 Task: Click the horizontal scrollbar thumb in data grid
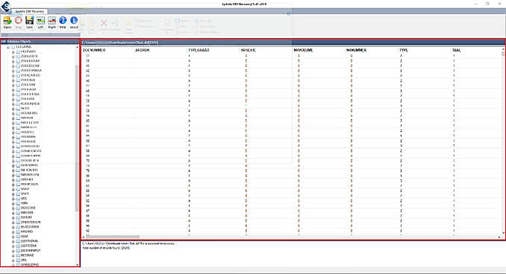click(x=113, y=237)
